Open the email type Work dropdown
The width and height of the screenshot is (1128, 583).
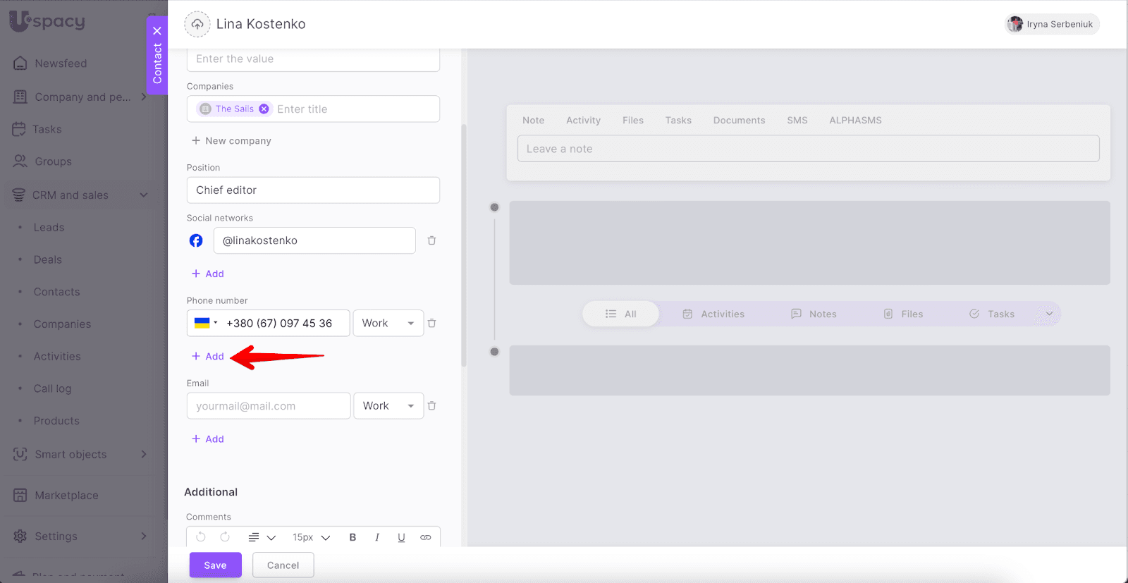(388, 406)
